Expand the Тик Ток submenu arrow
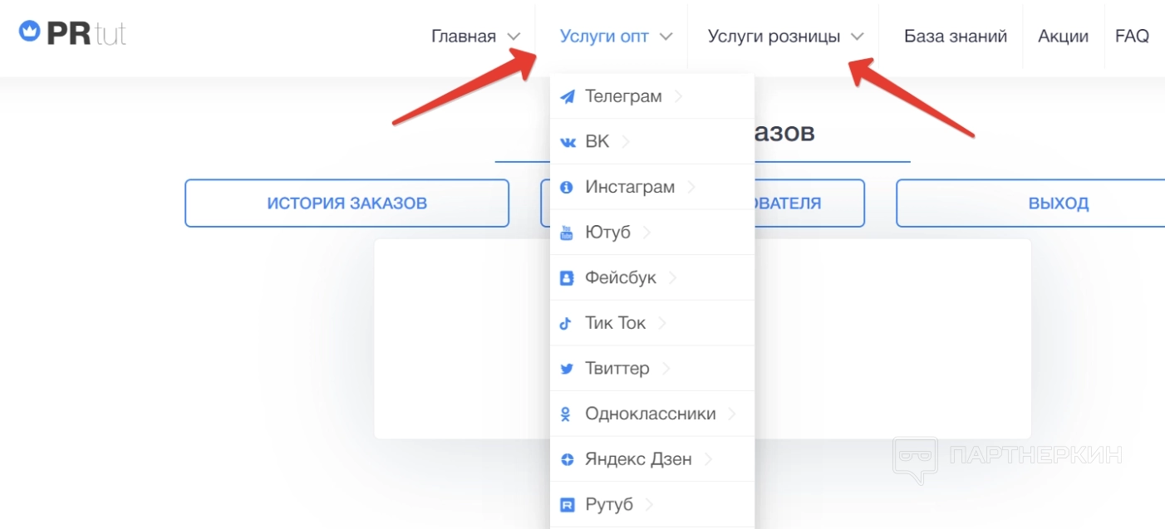This screenshot has height=529, width=1165. 661,322
